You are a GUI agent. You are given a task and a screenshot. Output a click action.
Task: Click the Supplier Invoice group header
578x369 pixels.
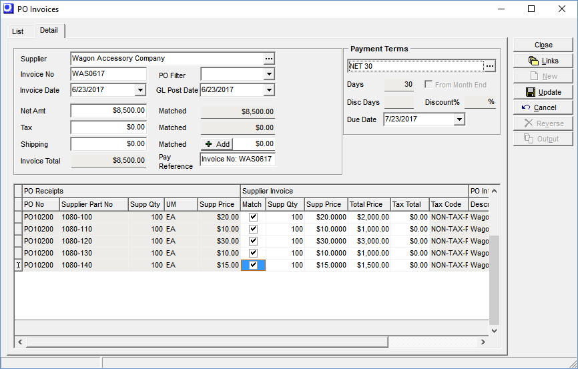(x=354, y=191)
